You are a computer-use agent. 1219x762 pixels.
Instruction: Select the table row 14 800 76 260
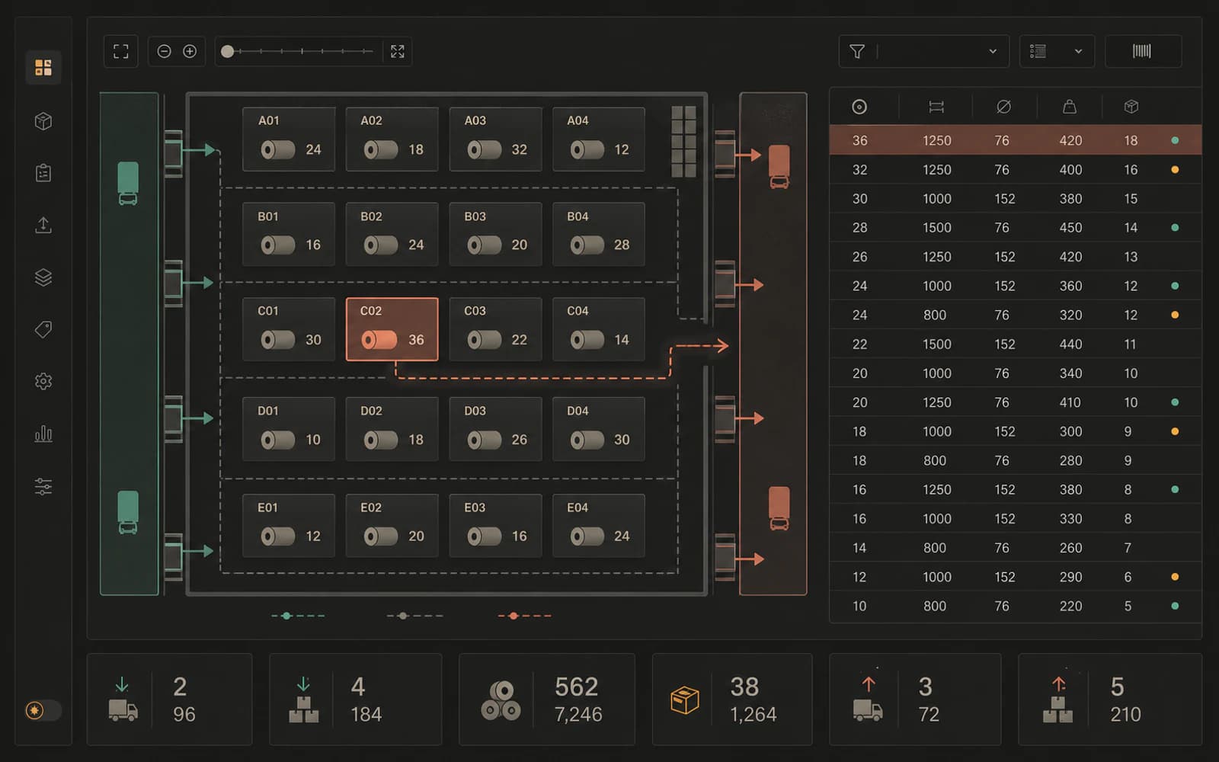[1016, 547]
